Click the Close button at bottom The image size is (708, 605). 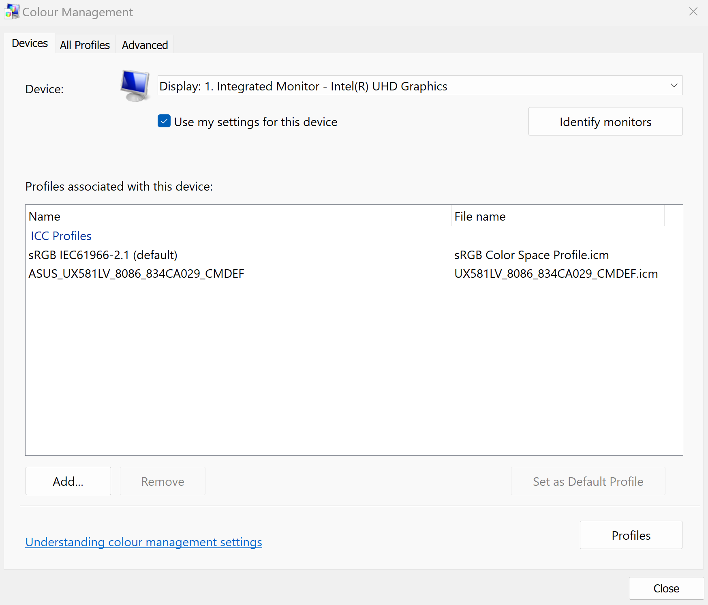[x=666, y=588]
